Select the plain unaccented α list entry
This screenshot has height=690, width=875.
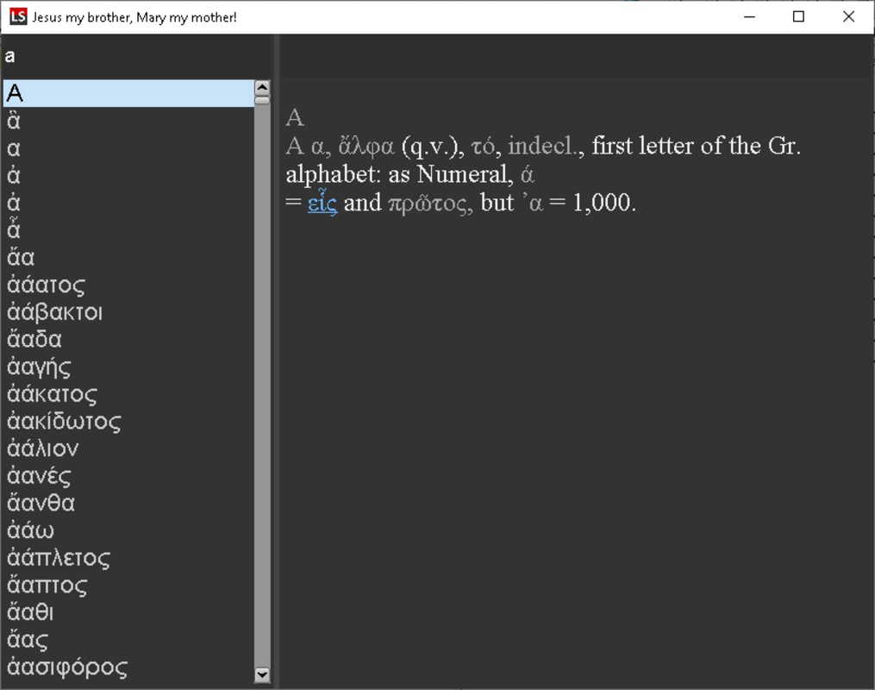pos(128,148)
